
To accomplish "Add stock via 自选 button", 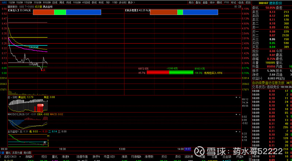I will pyautogui.click(x=241, y=3).
